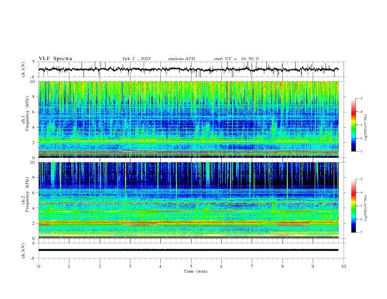Click time axis tick label "4"
Viewport: 387px width, 299px height.
(160, 266)
